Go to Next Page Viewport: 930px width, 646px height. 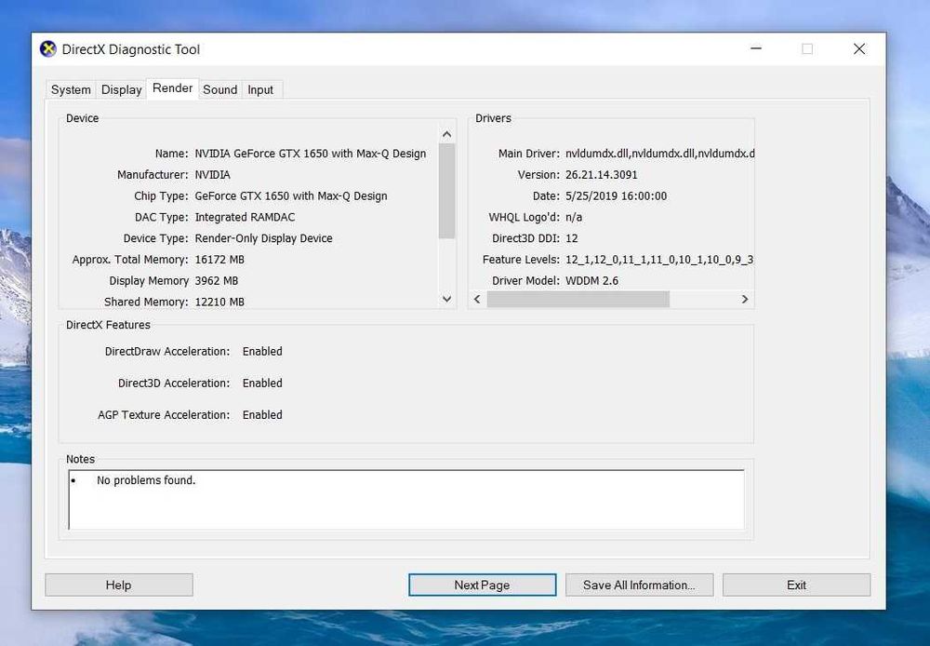482,585
